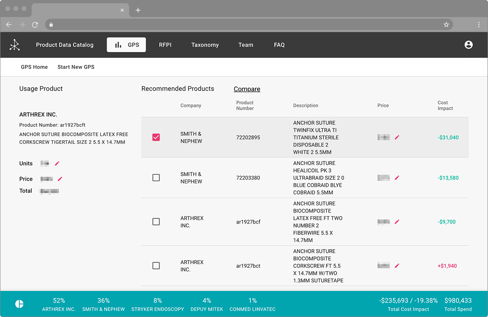Open the FAQ tab
Viewport: 488px width, 317px height.
[x=279, y=45]
